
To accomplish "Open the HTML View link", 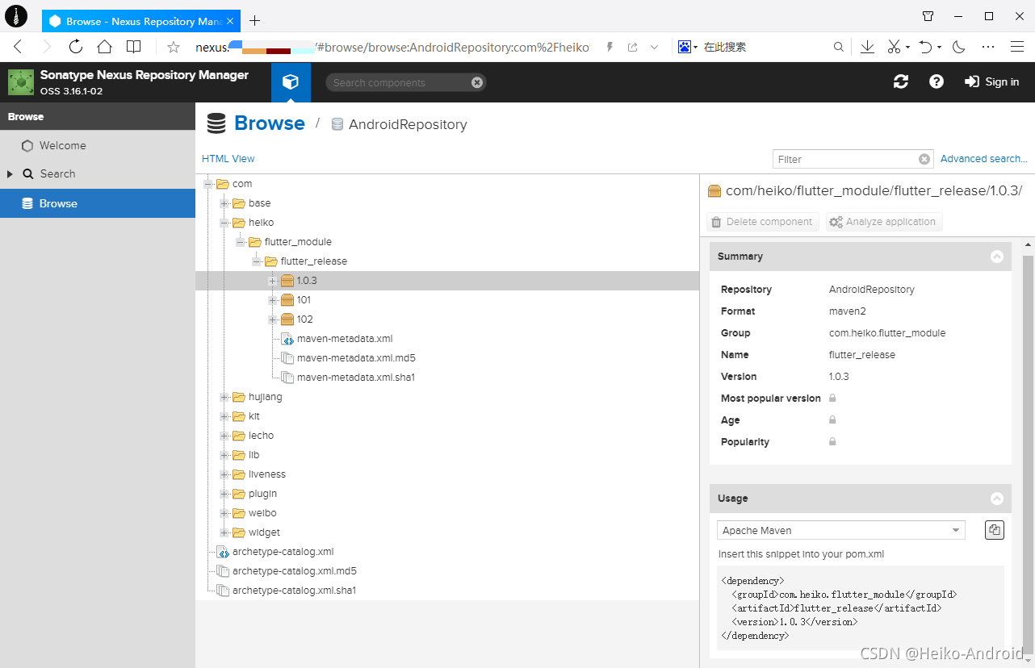I will 228,159.
